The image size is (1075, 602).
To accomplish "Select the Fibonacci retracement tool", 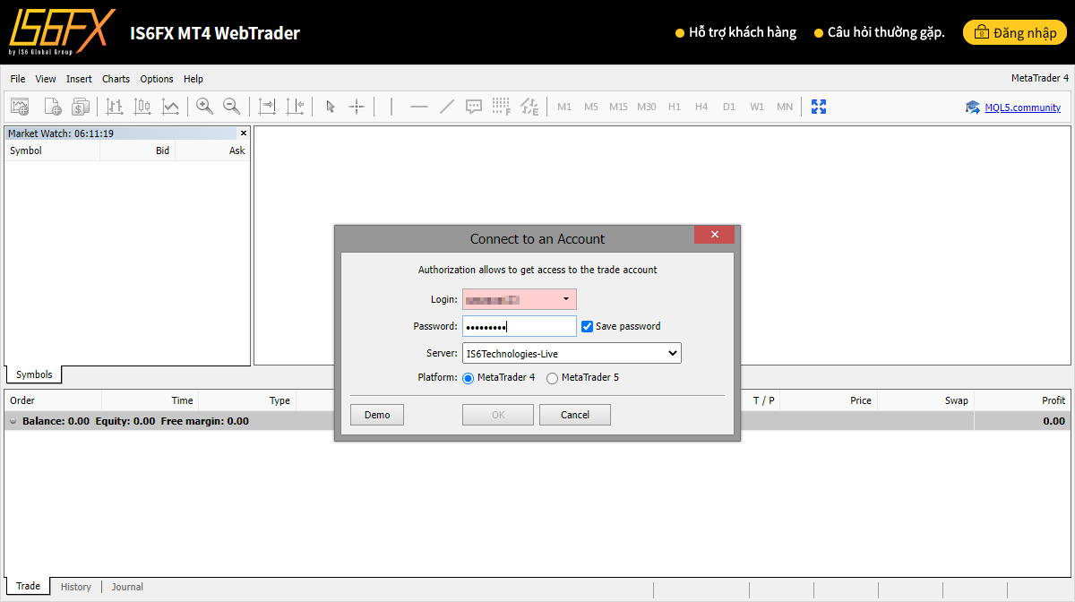I will point(502,107).
